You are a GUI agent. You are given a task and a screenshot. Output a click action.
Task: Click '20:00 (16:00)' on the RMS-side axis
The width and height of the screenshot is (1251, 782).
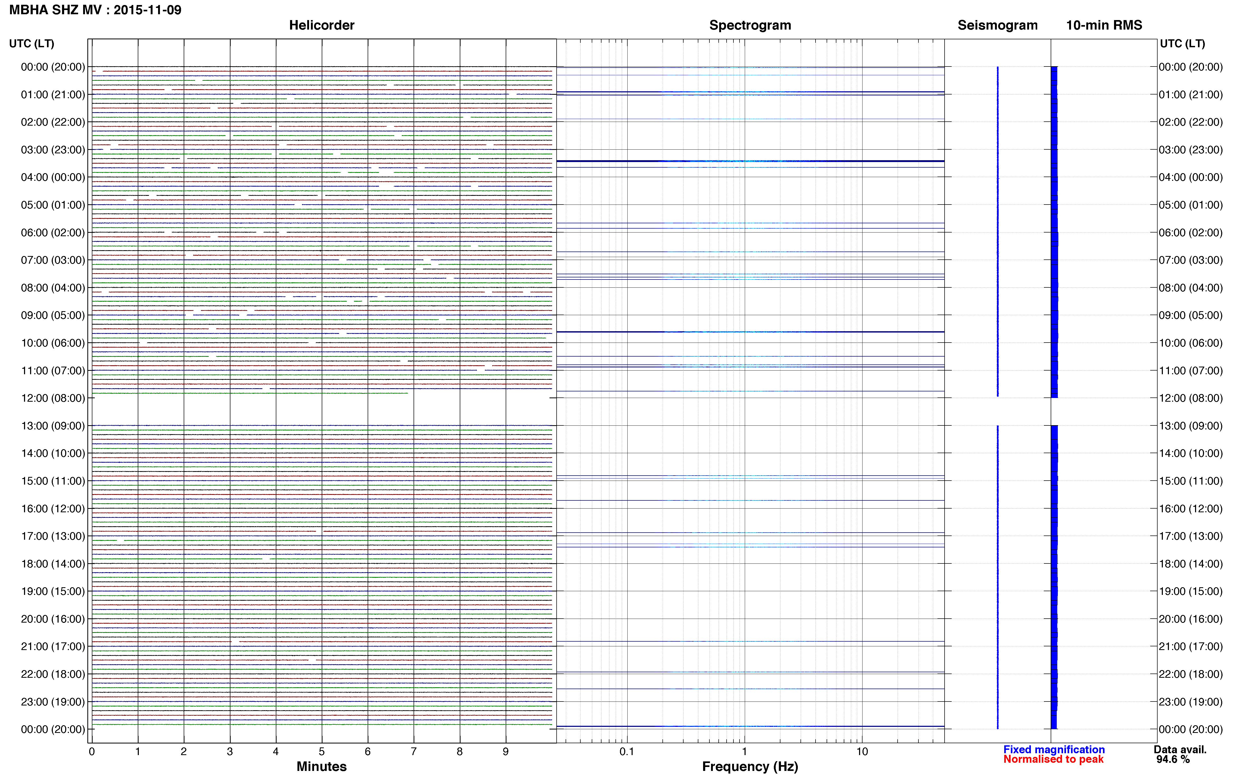click(1191, 619)
